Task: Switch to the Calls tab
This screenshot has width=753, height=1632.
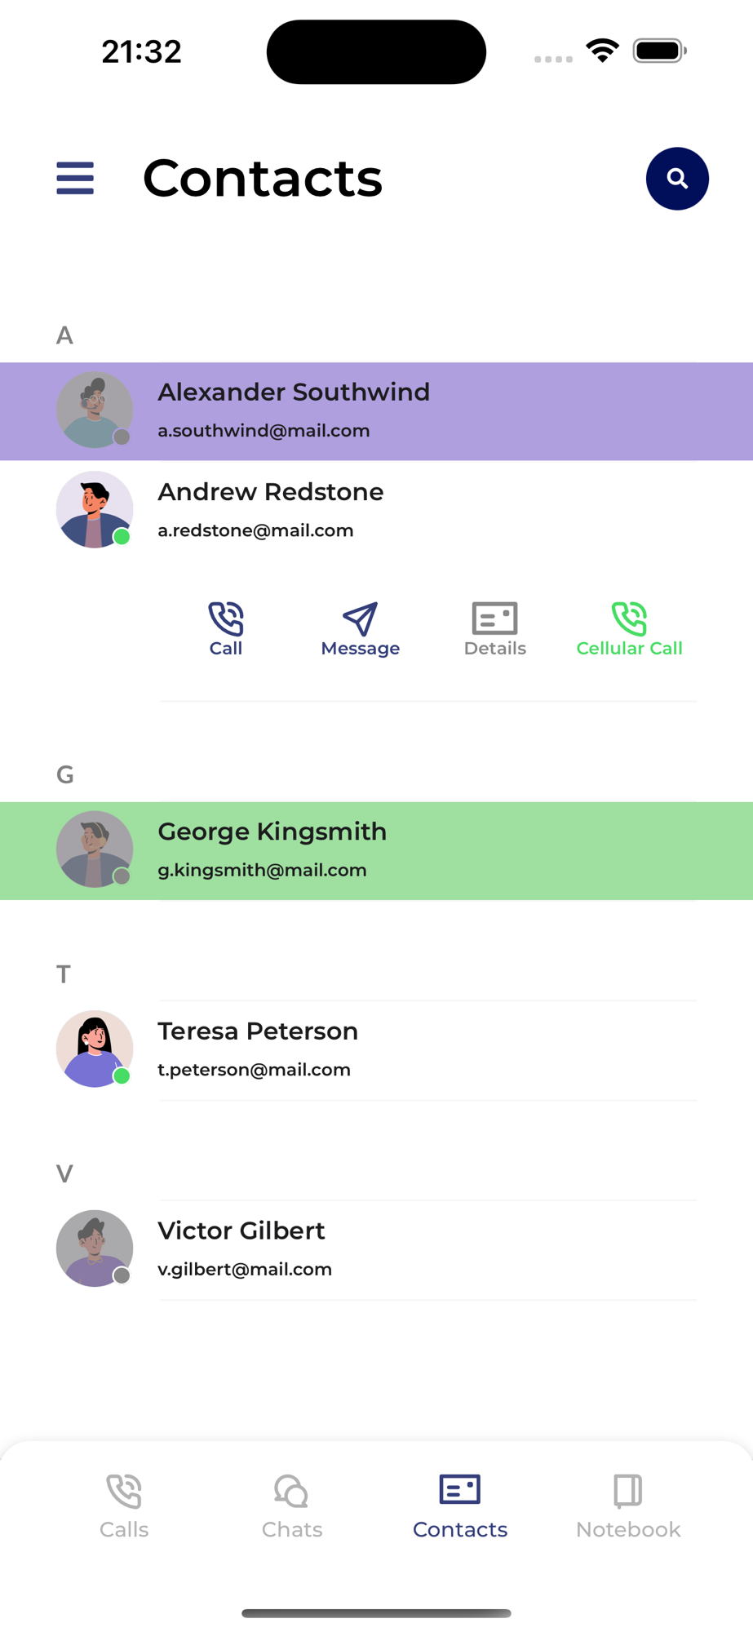Action: click(124, 1506)
